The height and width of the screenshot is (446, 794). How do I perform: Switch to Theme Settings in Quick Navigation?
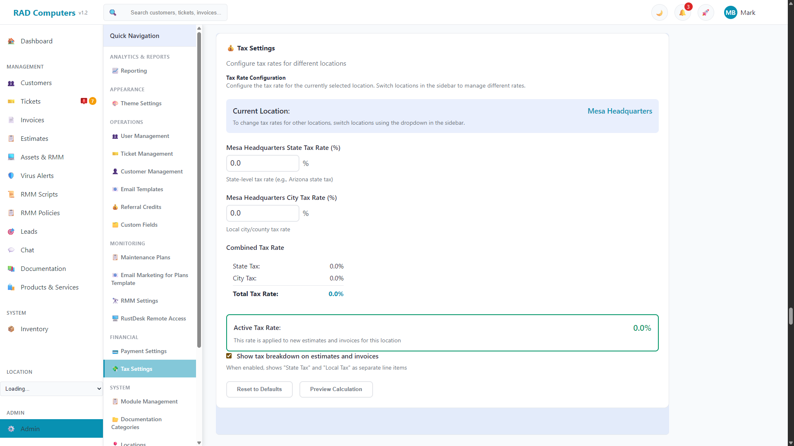[x=141, y=103]
